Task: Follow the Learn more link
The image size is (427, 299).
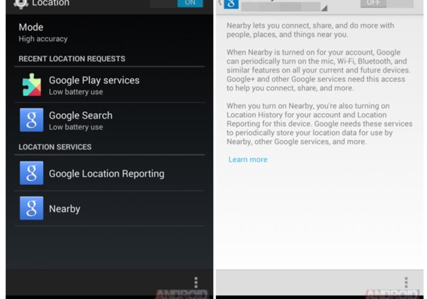Action: (x=248, y=159)
